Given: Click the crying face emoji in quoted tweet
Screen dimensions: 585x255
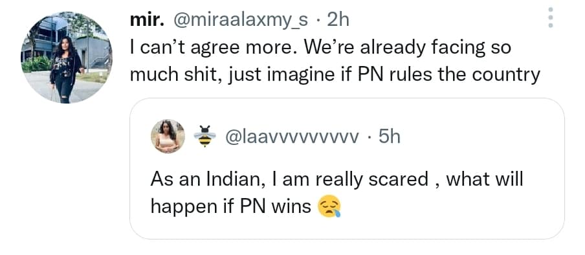Looking at the screenshot, I should (x=329, y=206).
